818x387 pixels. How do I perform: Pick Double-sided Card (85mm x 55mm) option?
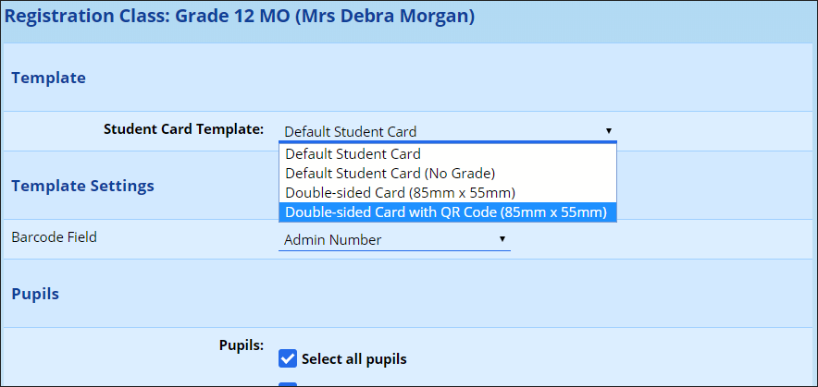400,193
